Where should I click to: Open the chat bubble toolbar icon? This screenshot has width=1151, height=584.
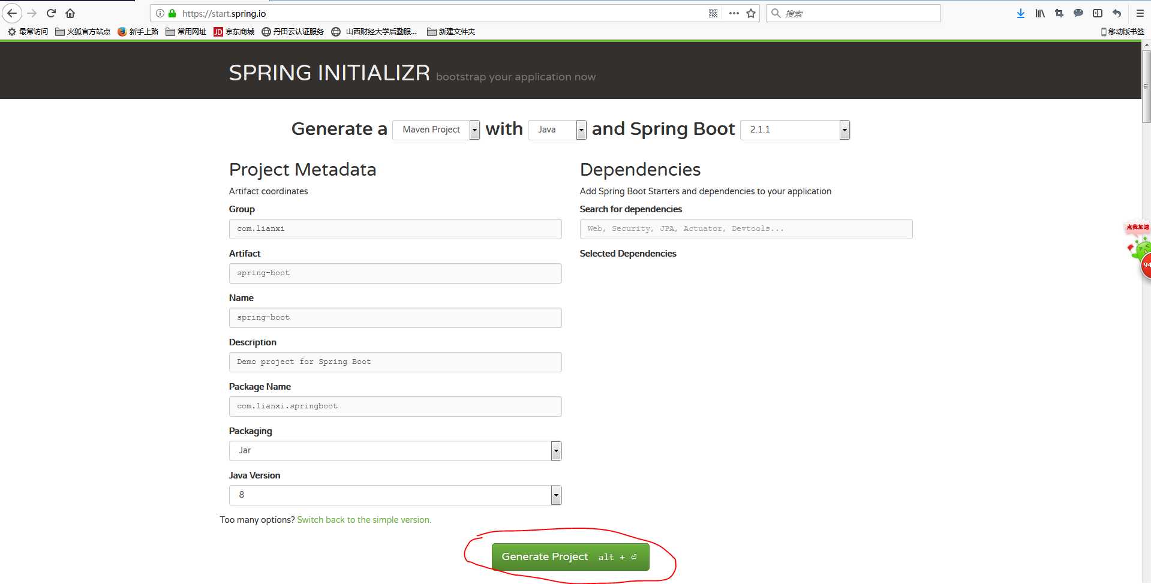click(x=1078, y=13)
